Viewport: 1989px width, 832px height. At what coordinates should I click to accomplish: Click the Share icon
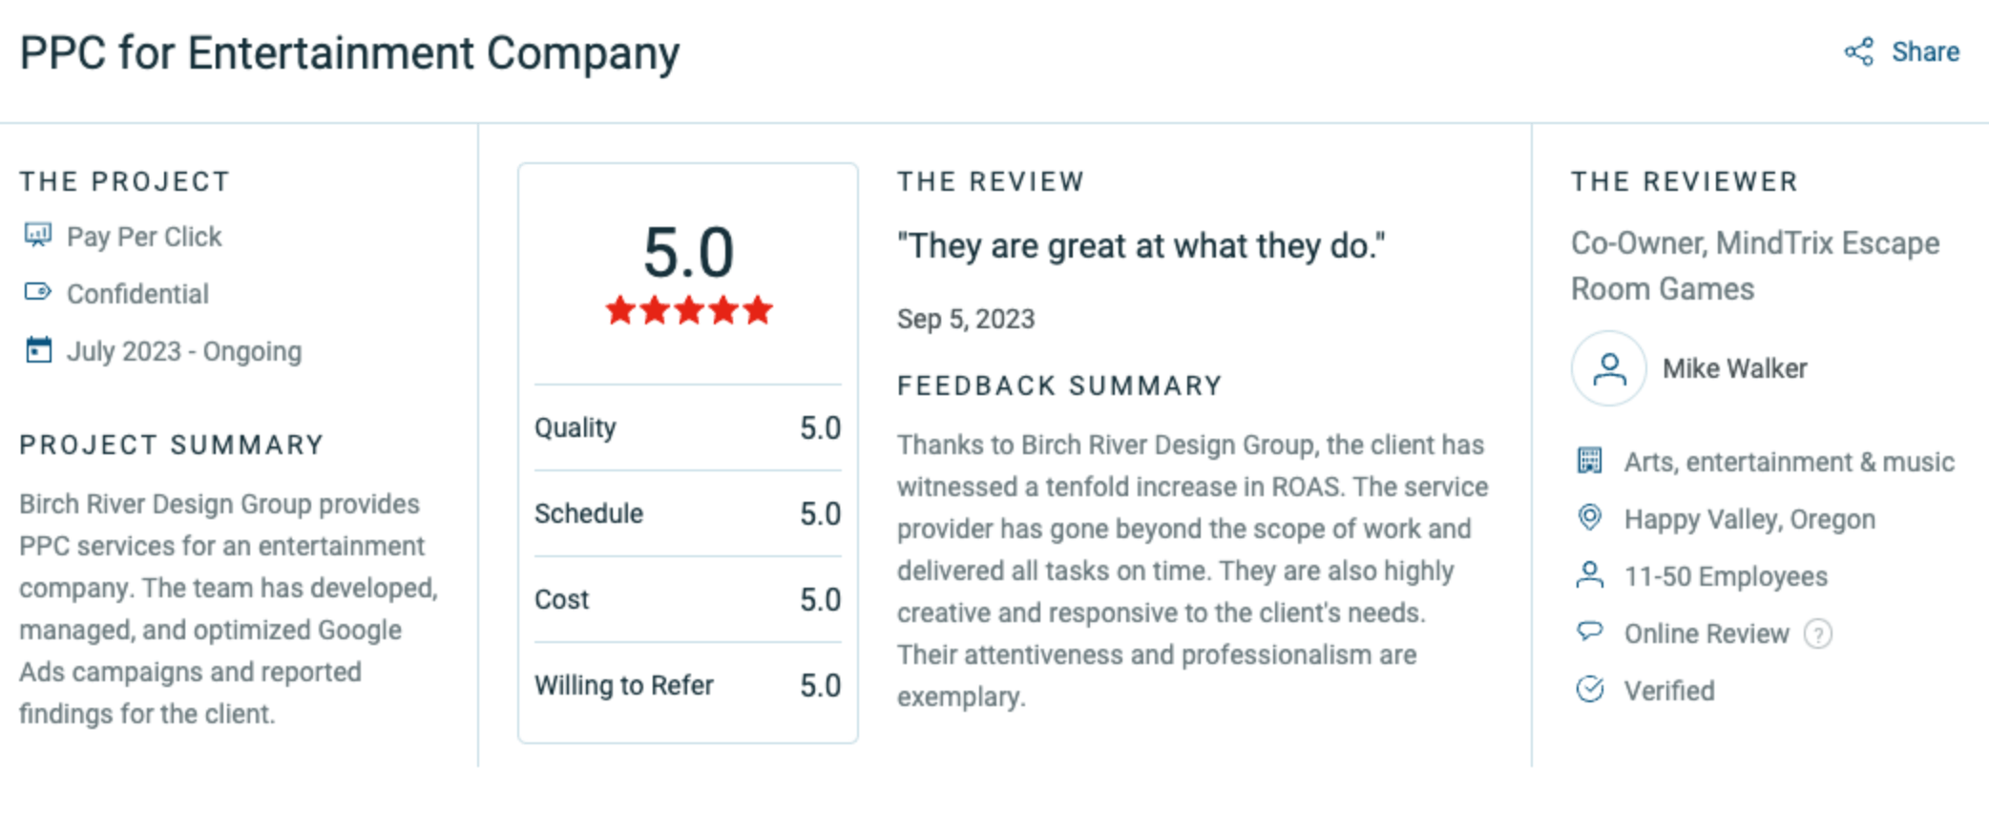tap(1858, 52)
